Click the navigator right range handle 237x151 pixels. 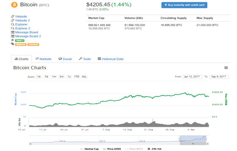(206, 139)
